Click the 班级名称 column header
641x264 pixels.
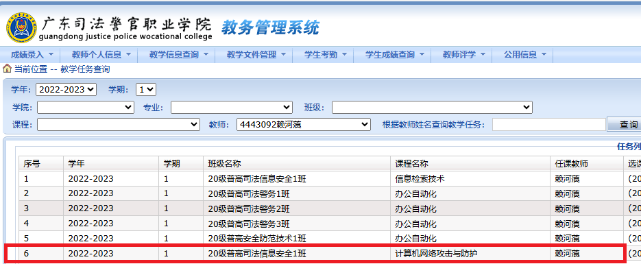coord(297,163)
